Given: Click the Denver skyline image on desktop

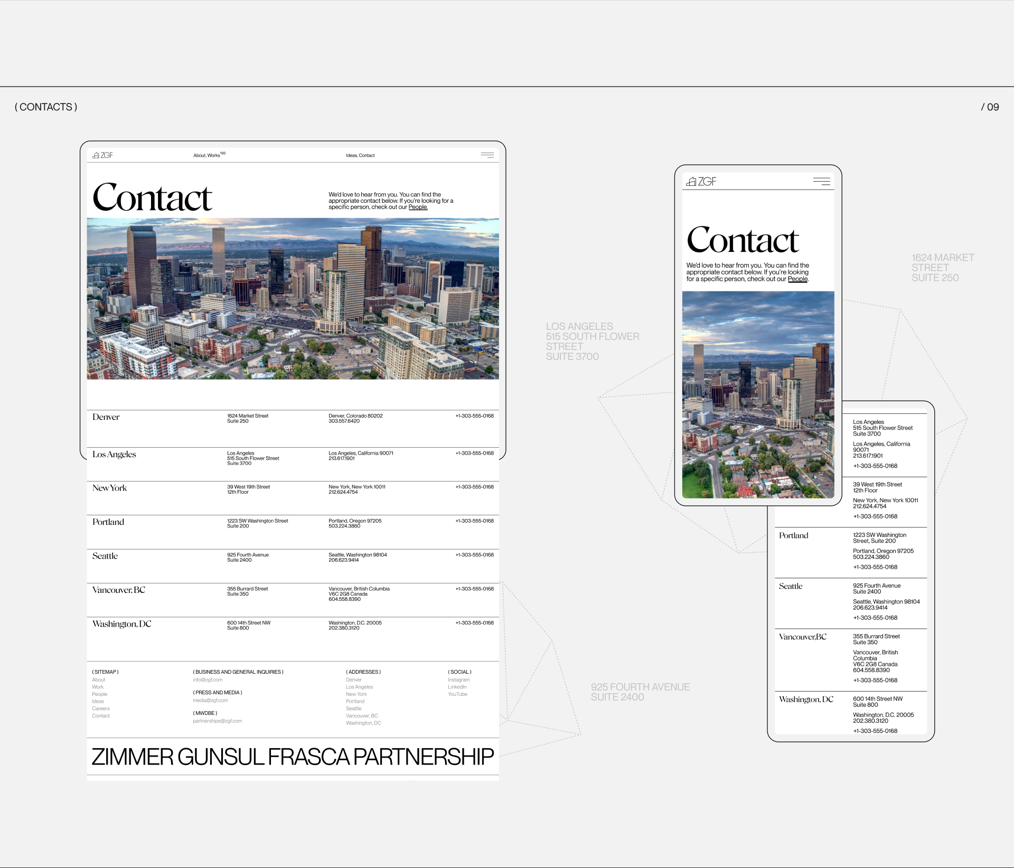Looking at the screenshot, I should [293, 298].
